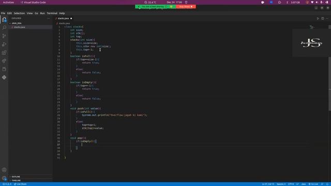Open the Live Share view in activity bar
This screenshot has height=186, width=331.
coord(4,61)
